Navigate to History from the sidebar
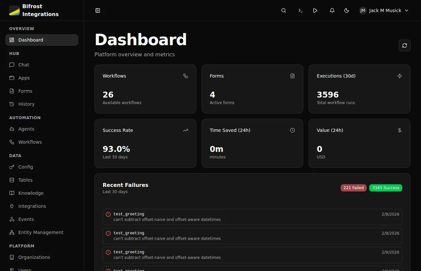Viewport: 421px width, 271px height. 26,104
